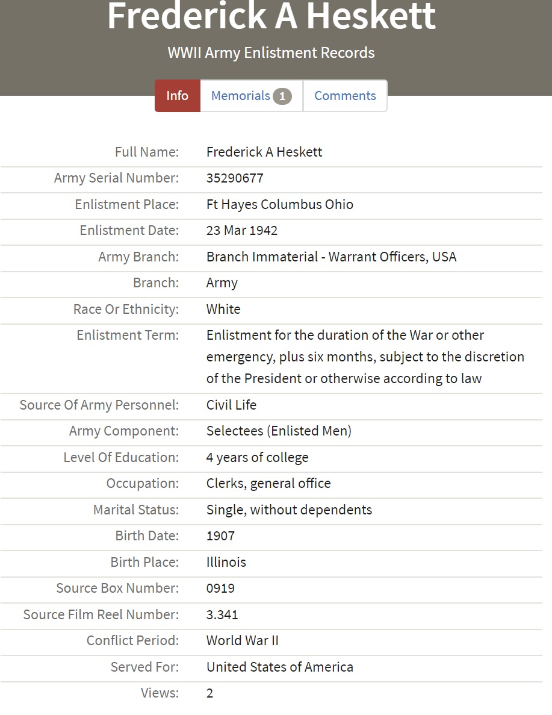Viewport: 552px width, 715px height.
Task: Click the World War II conflict period value
Action: click(x=242, y=640)
